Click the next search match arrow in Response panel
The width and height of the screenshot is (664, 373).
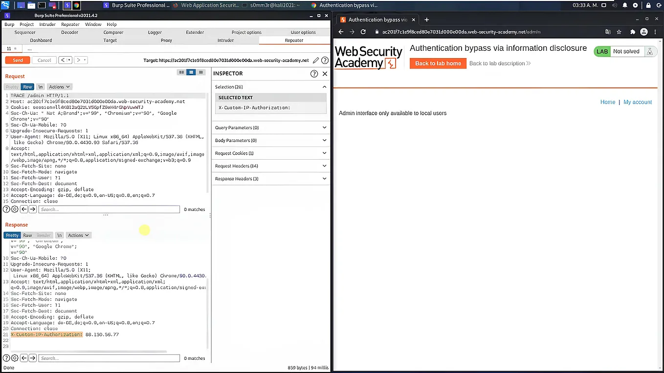coord(33,358)
